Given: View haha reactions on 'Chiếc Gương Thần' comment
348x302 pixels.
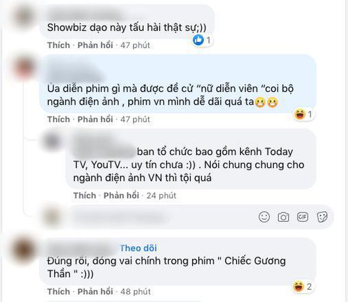Looking at the screenshot, I should coord(302,286).
